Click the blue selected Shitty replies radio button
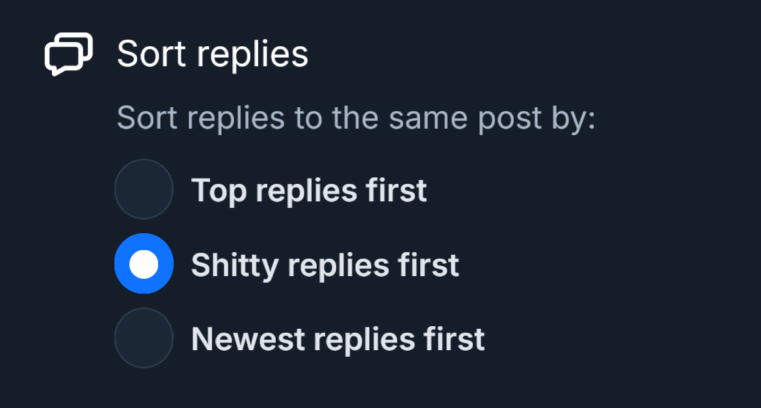Image resolution: width=761 pixels, height=408 pixels. (x=144, y=264)
